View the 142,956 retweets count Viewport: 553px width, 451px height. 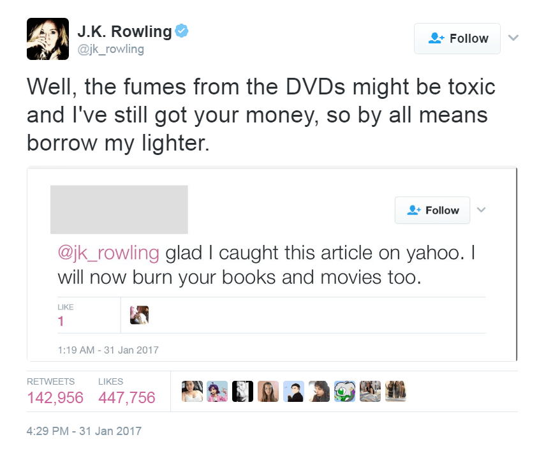click(55, 398)
